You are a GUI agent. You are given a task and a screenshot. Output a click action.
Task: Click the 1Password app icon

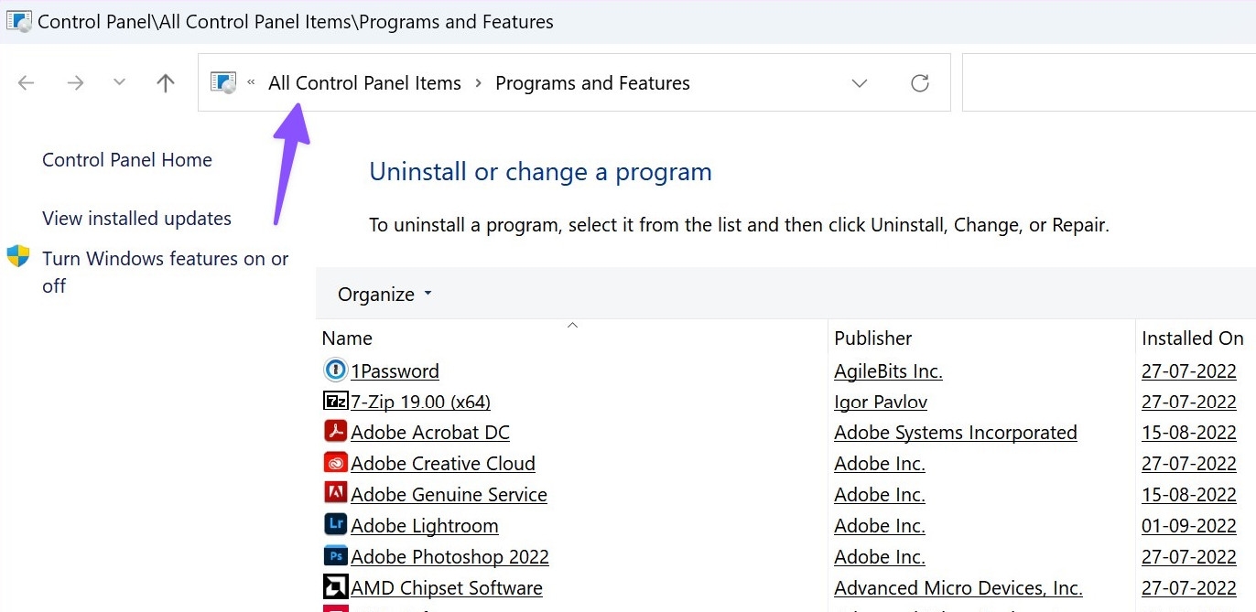pos(335,370)
